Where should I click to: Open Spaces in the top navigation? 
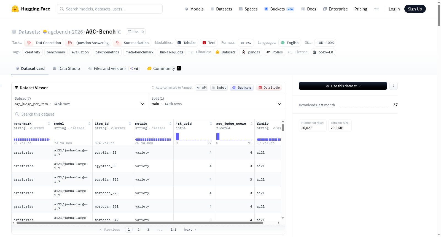point(248,9)
